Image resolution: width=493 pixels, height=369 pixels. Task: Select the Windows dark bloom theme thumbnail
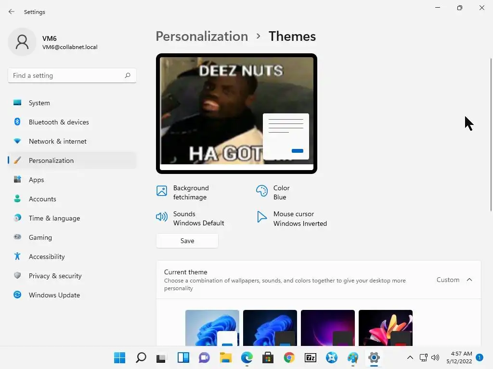[270, 328]
